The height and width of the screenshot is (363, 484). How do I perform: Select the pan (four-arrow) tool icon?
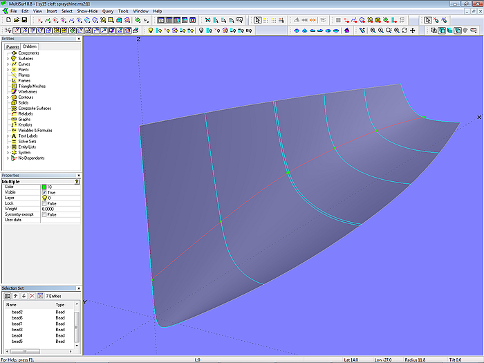pos(413,30)
